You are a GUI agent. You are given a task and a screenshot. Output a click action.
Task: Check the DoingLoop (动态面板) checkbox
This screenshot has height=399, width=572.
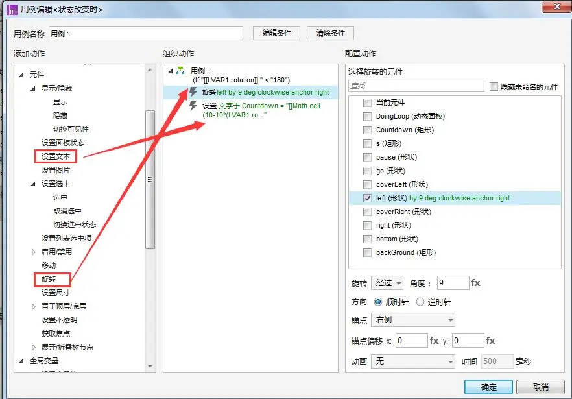367,116
